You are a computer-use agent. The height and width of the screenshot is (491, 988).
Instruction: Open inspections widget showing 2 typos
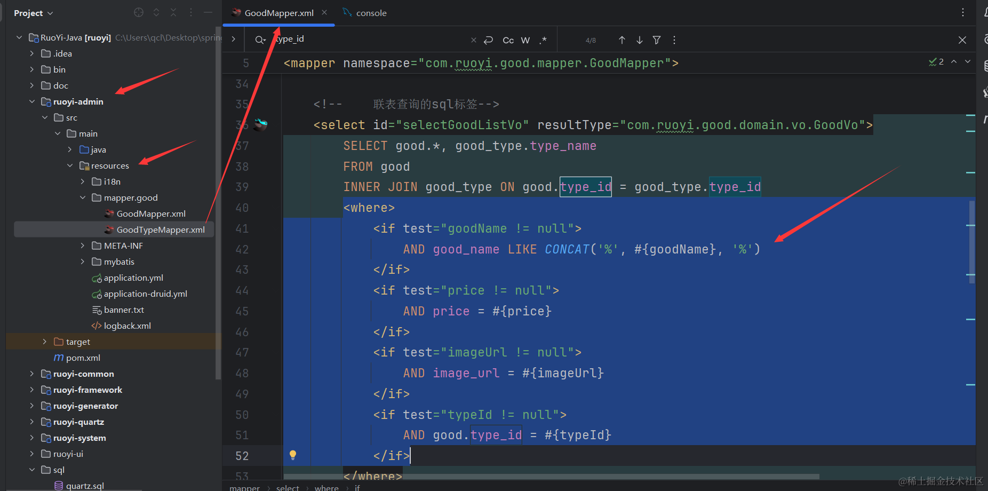click(936, 62)
